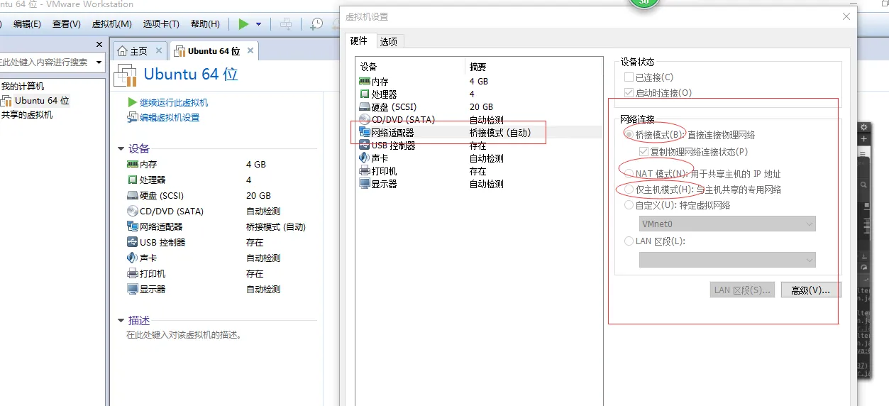This screenshot has width=889, height=406.
Task: Select 我的计算机 in library tree
Action: [x=22, y=86]
